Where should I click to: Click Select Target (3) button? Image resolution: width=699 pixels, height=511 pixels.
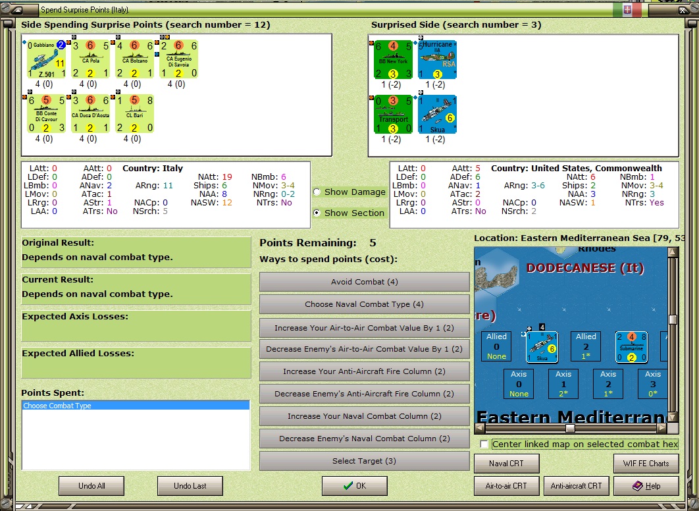[x=364, y=461]
